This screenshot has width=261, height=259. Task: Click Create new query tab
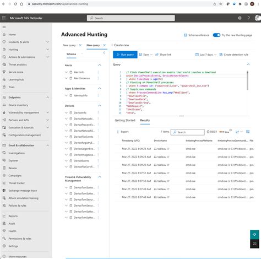pos(120,45)
